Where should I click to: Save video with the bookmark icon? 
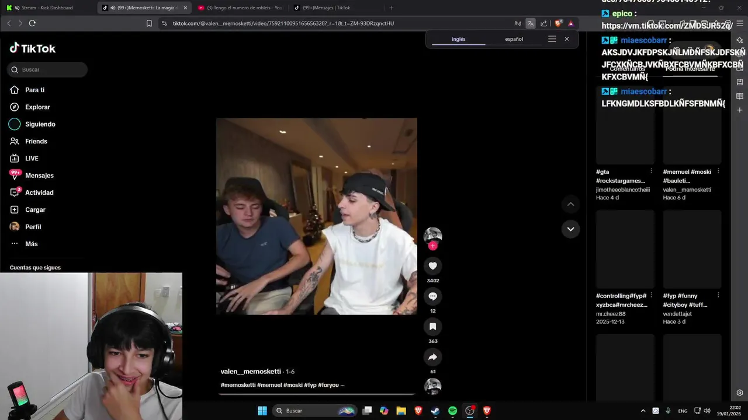point(432,327)
